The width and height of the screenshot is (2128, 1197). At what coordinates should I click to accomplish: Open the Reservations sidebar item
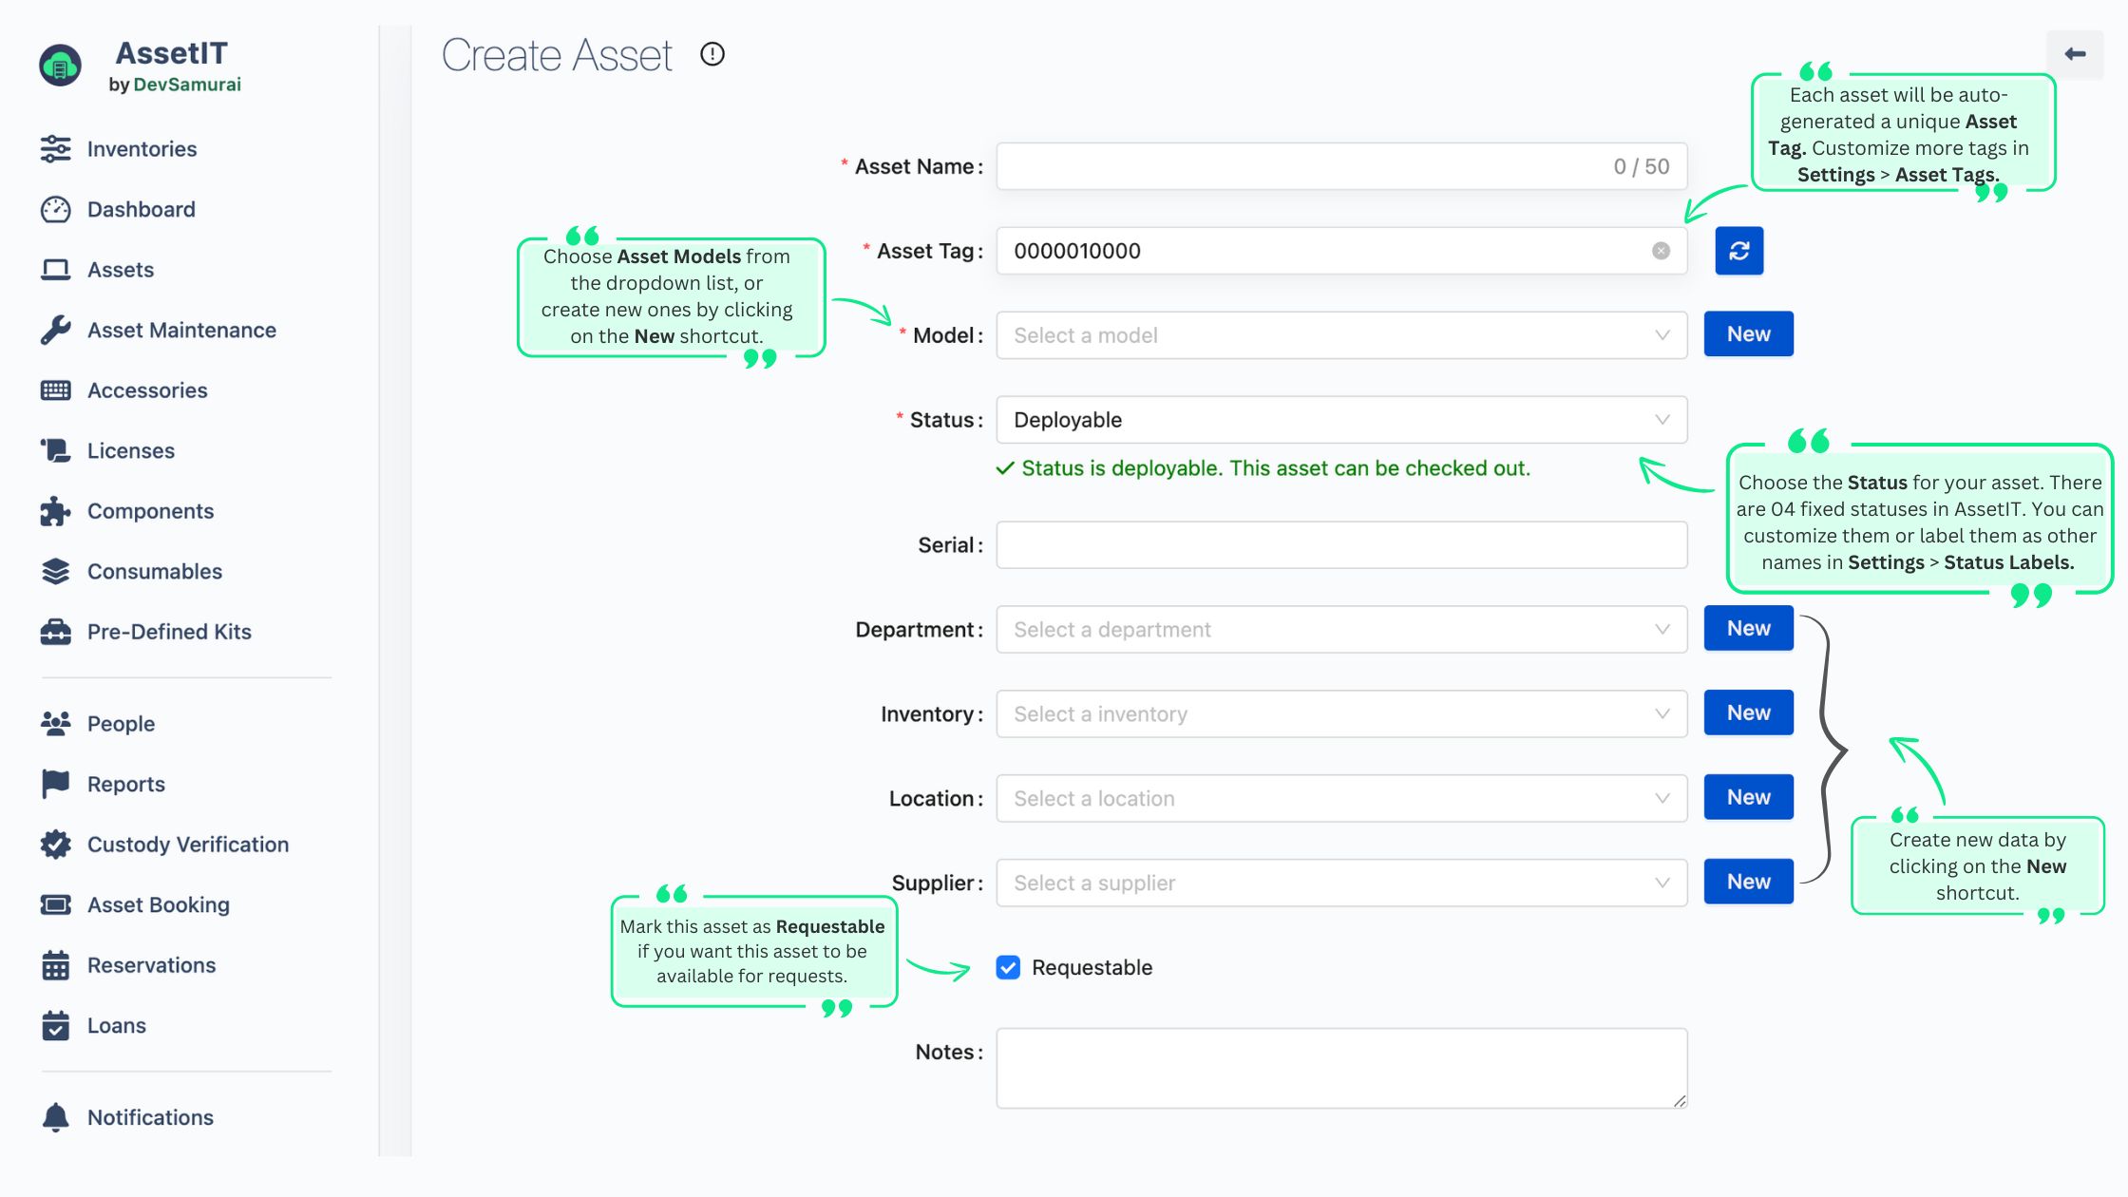tap(151, 965)
